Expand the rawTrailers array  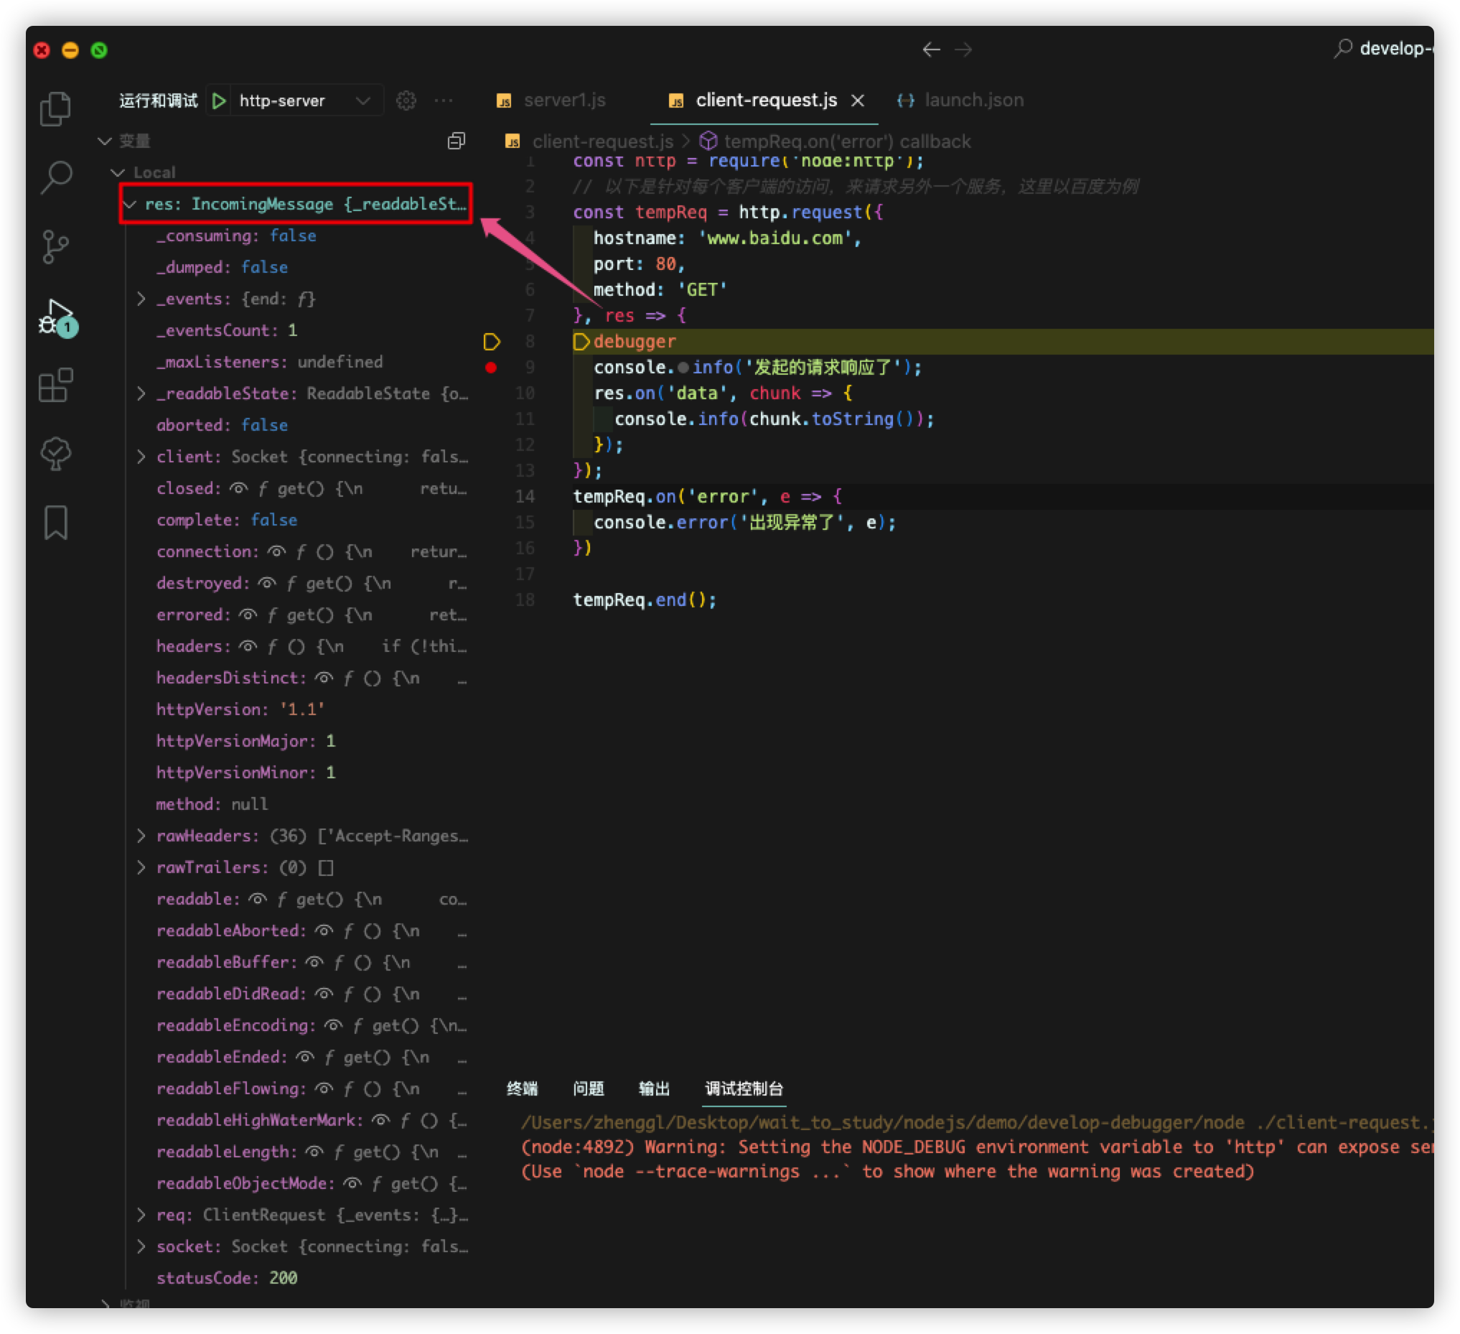click(x=141, y=867)
